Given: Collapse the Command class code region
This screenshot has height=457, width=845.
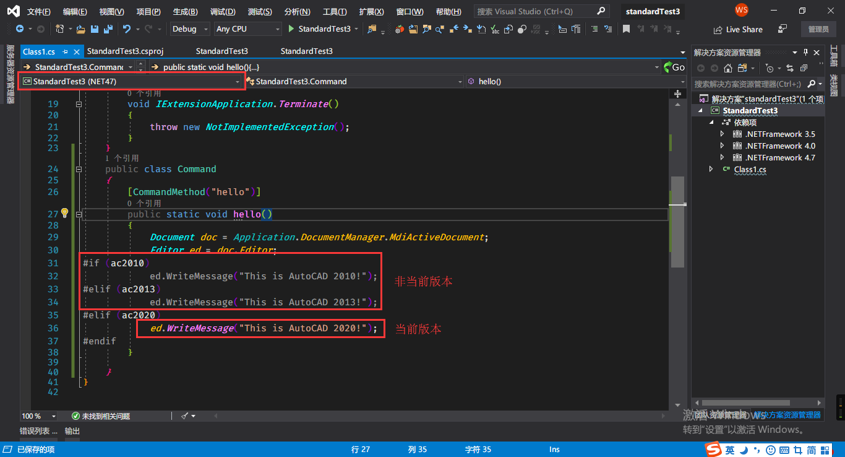Looking at the screenshot, I should [78, 169].
